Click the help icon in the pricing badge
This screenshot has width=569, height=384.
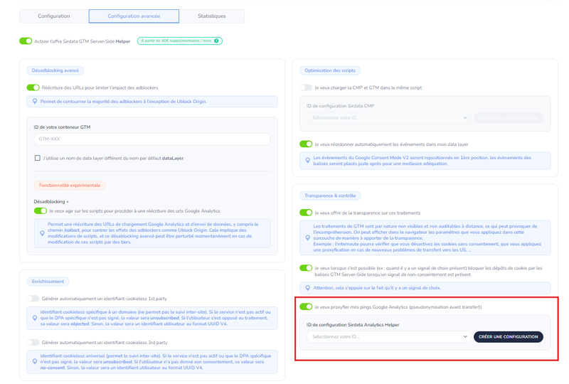[x=217, y=41]
